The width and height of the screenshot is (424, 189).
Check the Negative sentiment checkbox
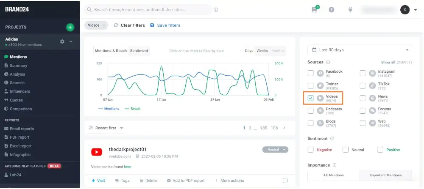(x=311, y=150)
